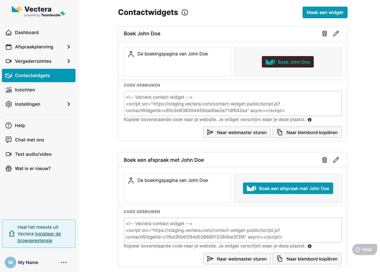Click info icon after first Kopieer bovenstaande text

point(310,120)
